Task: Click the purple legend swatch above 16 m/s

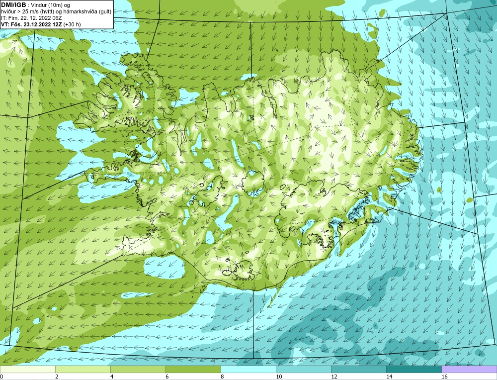Action: pos(469,370)
